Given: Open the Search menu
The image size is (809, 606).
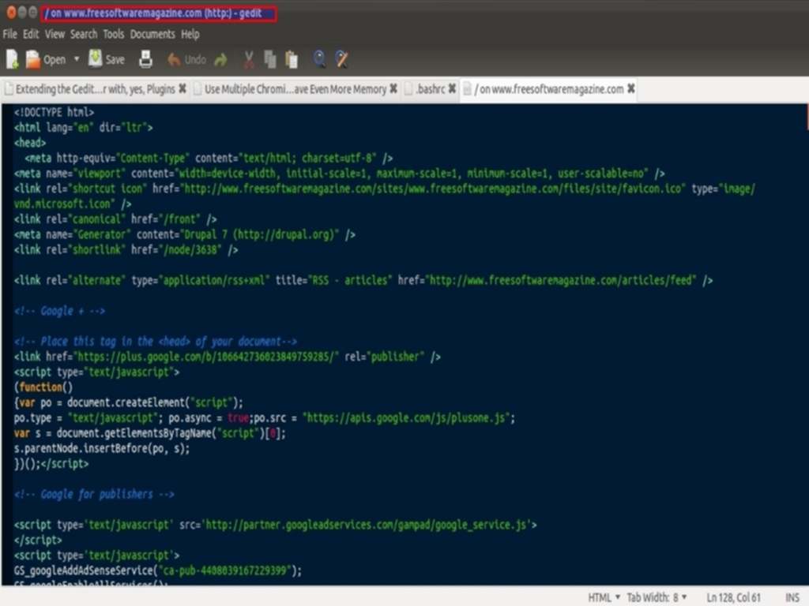Looking at the screenshot, I should coord(84,34).
